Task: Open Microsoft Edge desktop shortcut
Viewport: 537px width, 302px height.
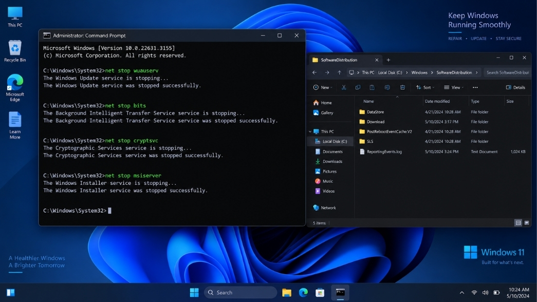Action: pyautogui.click(x=15, y=88)
